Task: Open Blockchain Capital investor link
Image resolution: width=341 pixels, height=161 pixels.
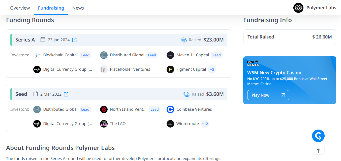Action: pos(60,55)
